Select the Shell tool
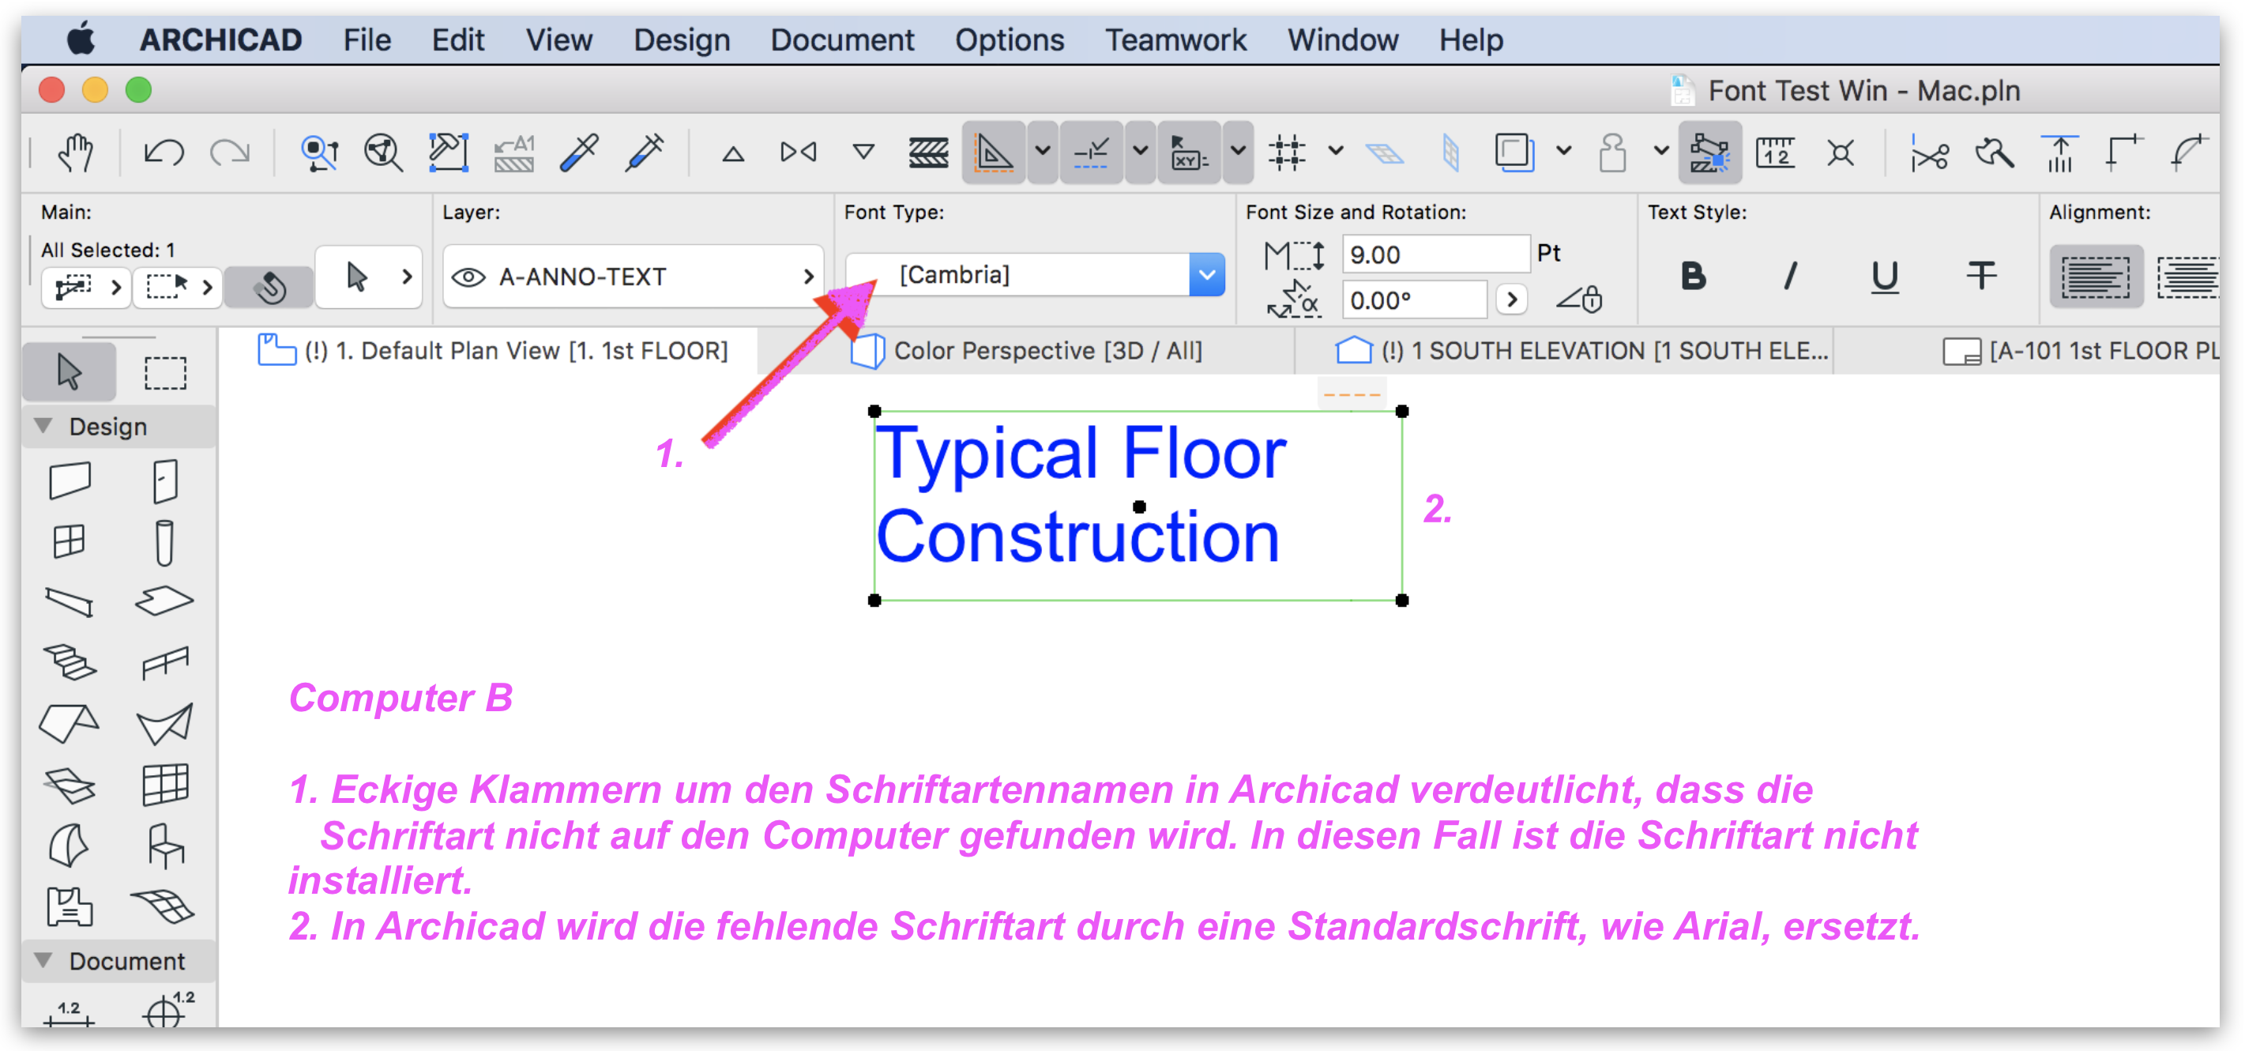The height and width of the screenshot is (1051, 2245). [165, 723]
